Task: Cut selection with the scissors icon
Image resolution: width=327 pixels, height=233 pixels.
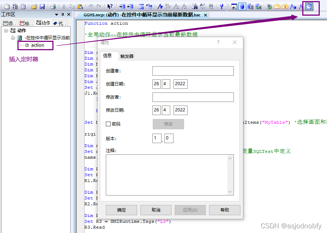Action: point(64,7)
